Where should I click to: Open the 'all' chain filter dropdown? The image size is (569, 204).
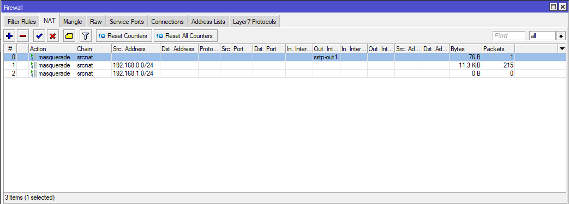(x=542, y=36)
